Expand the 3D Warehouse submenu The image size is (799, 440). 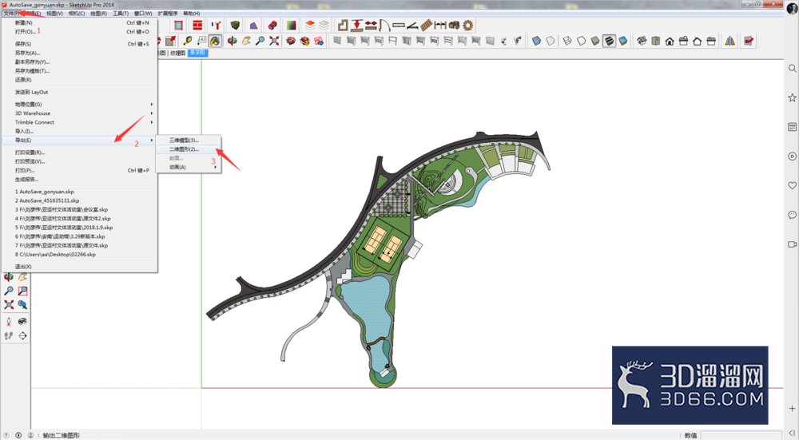79,113
